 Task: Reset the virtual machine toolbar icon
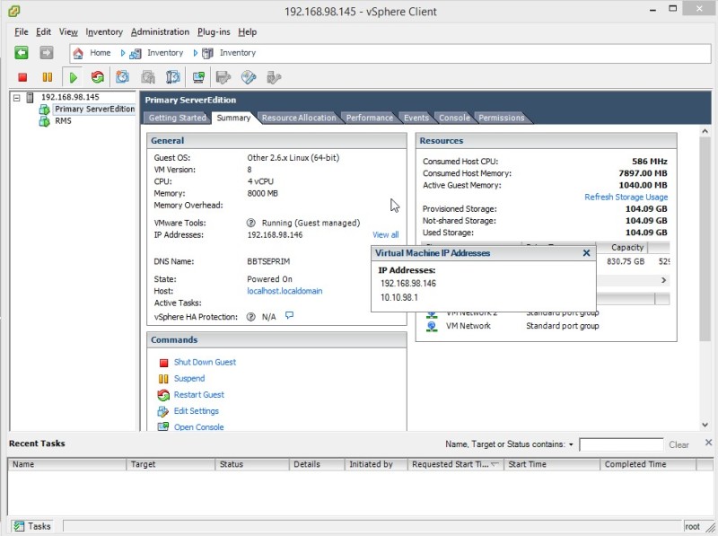(97, 78)
